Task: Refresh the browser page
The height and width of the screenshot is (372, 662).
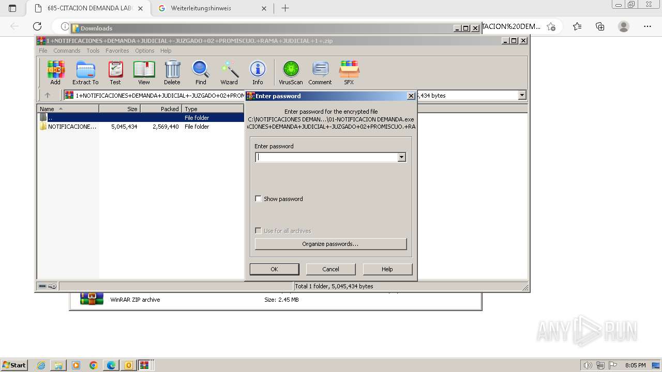Action: [37, 26]
